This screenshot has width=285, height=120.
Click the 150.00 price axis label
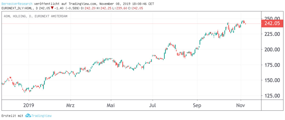tap(272, 80)
